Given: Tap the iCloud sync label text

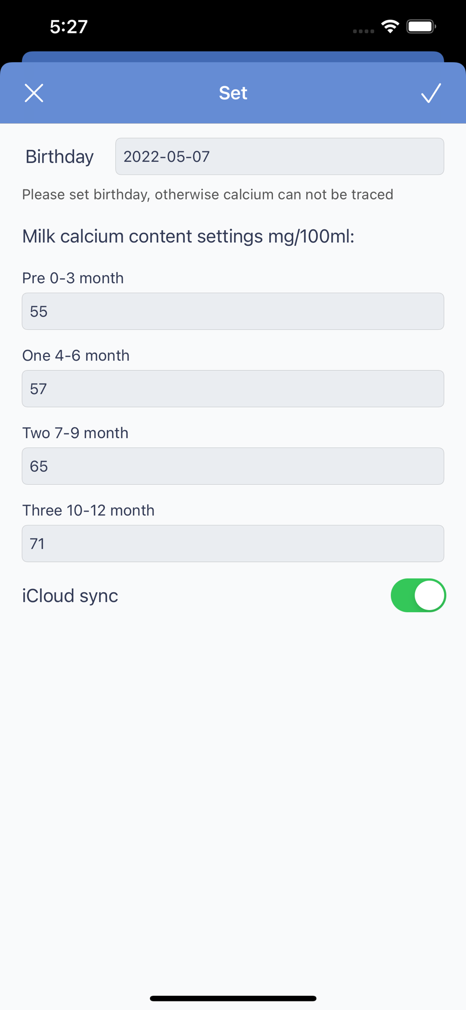Looking at the screenshot, I should tap(70, 596).
